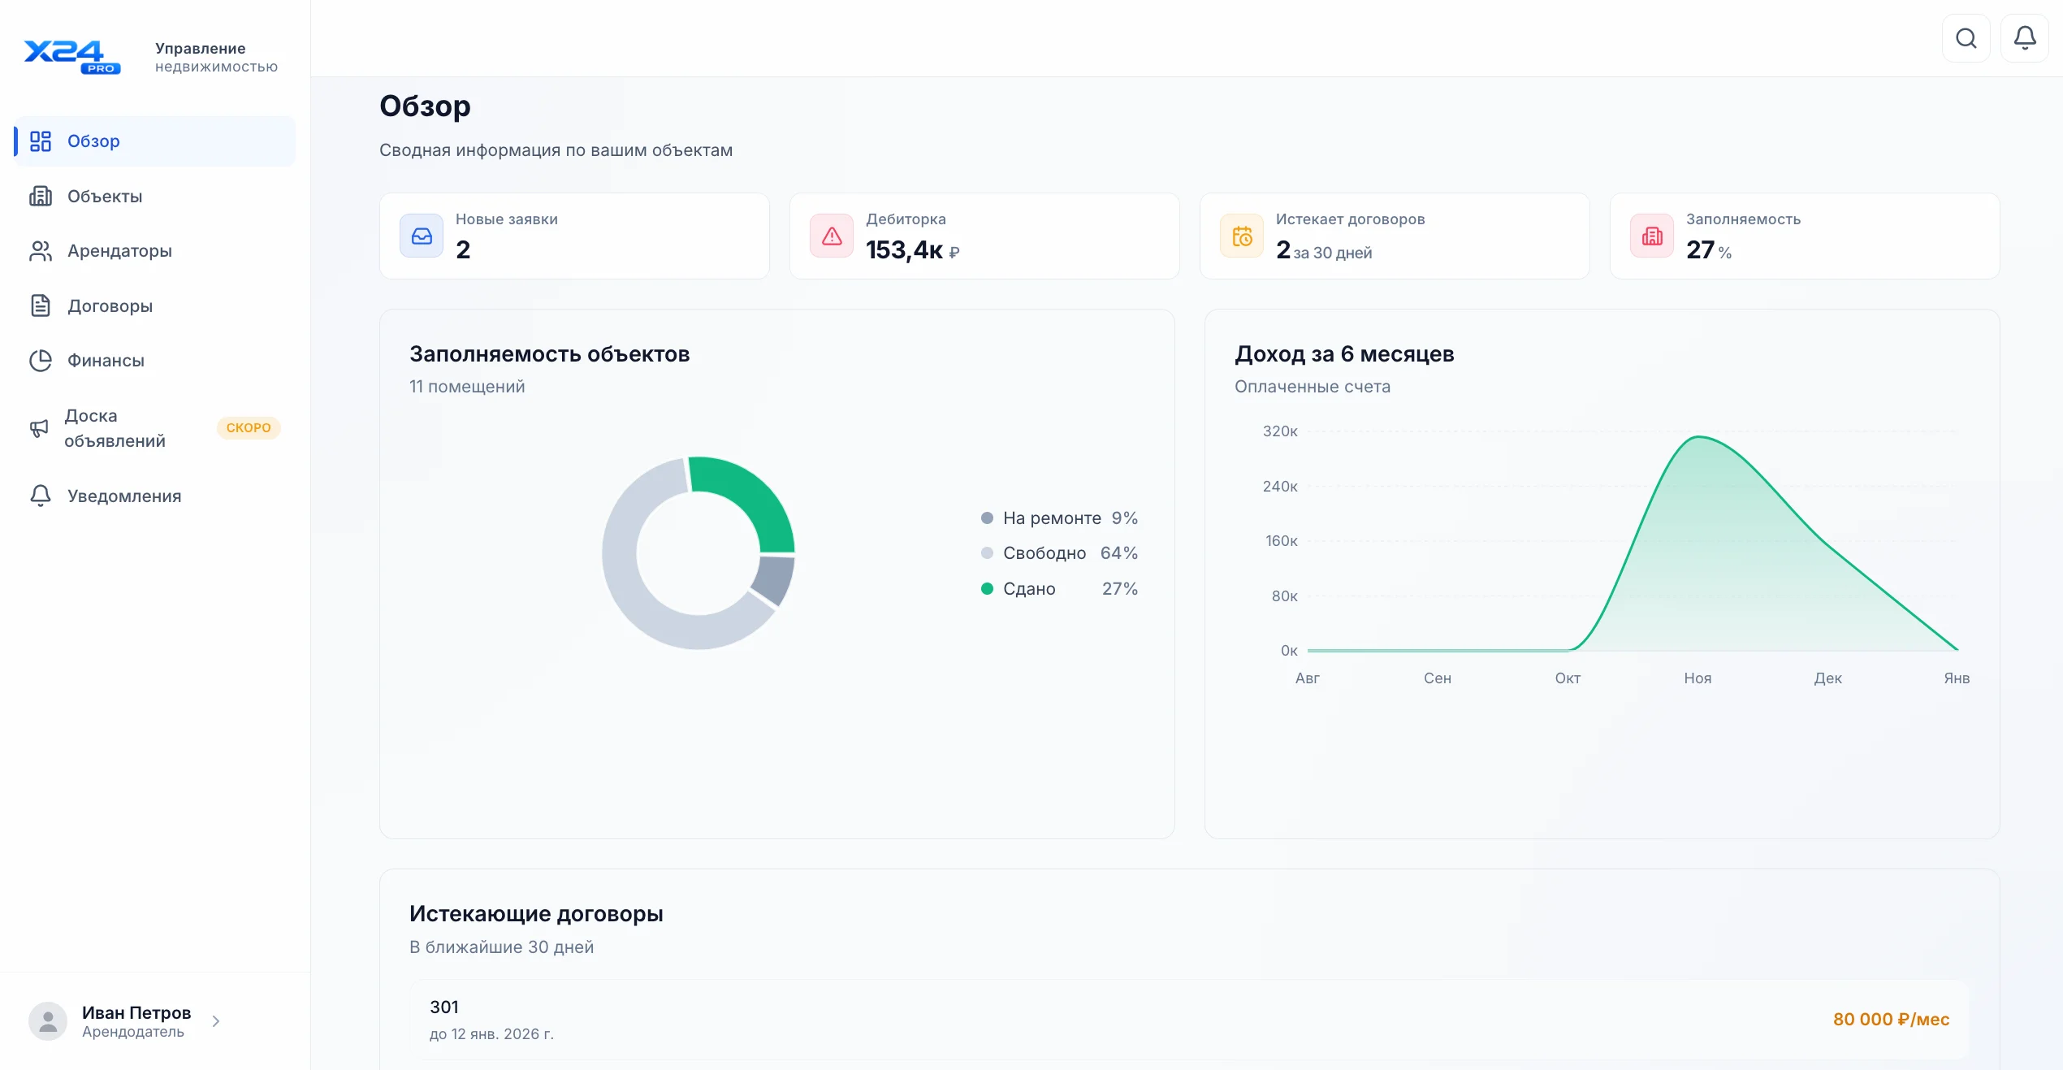Viewport: 2063px width, 1070px height.
Task: Click the calendar clock icon on Истекает договоров
Action: tap(1242, 236)
